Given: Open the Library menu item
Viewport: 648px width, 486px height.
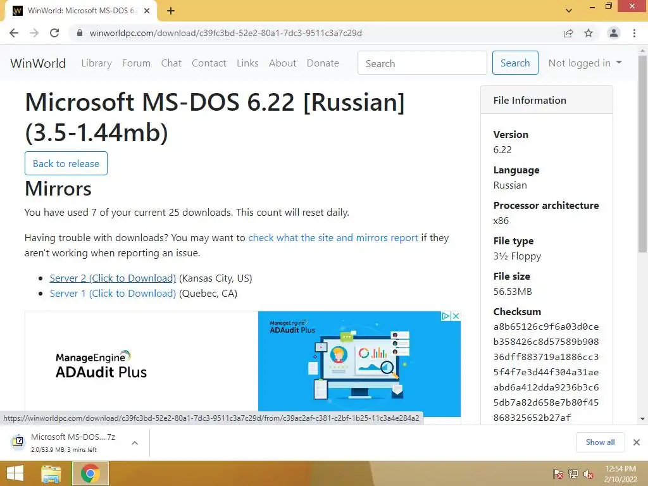Looking at the screenshot, I should [96, 63].
